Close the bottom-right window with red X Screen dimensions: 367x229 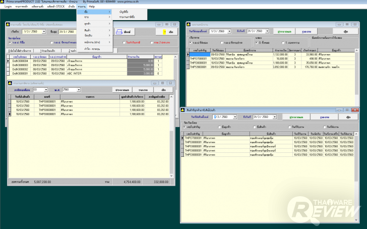(355, 110)
